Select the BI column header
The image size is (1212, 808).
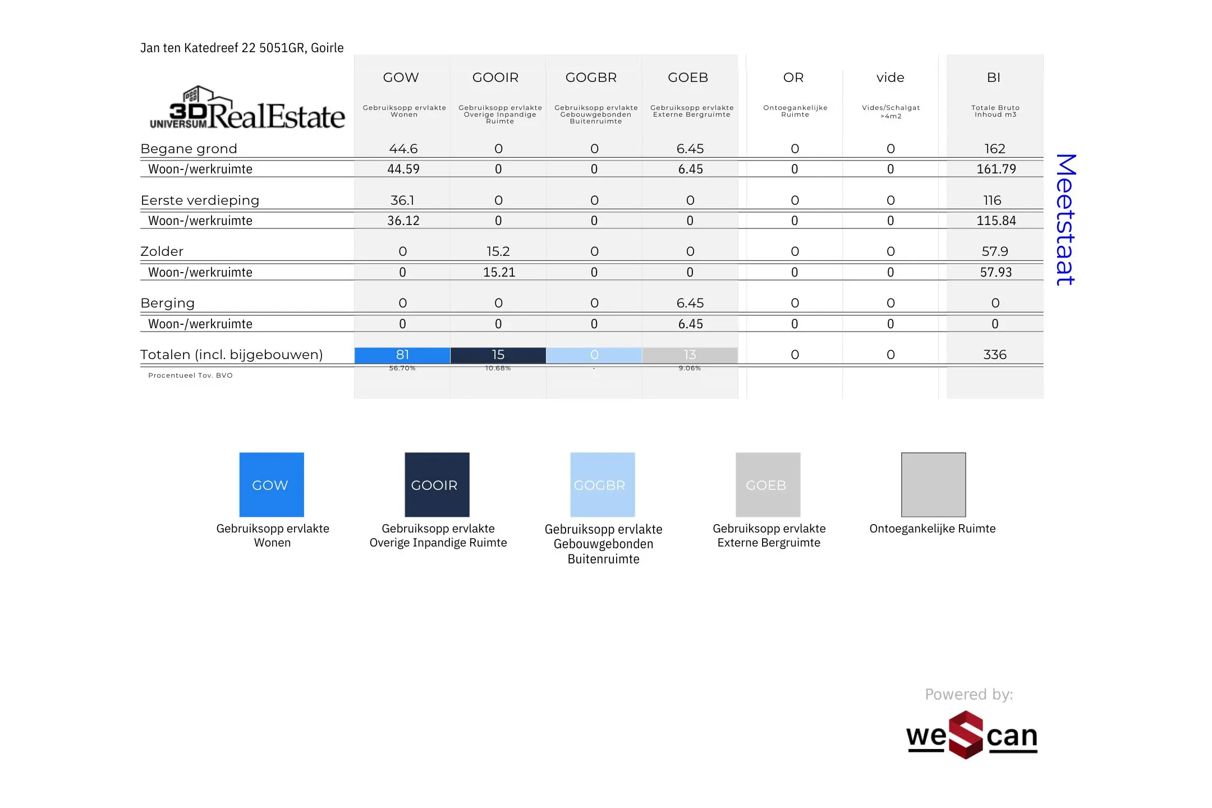click(994, 77)
